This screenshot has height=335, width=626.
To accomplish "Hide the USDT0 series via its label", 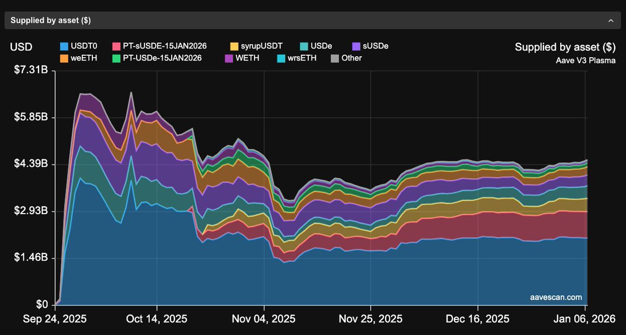I will (84, 46).
